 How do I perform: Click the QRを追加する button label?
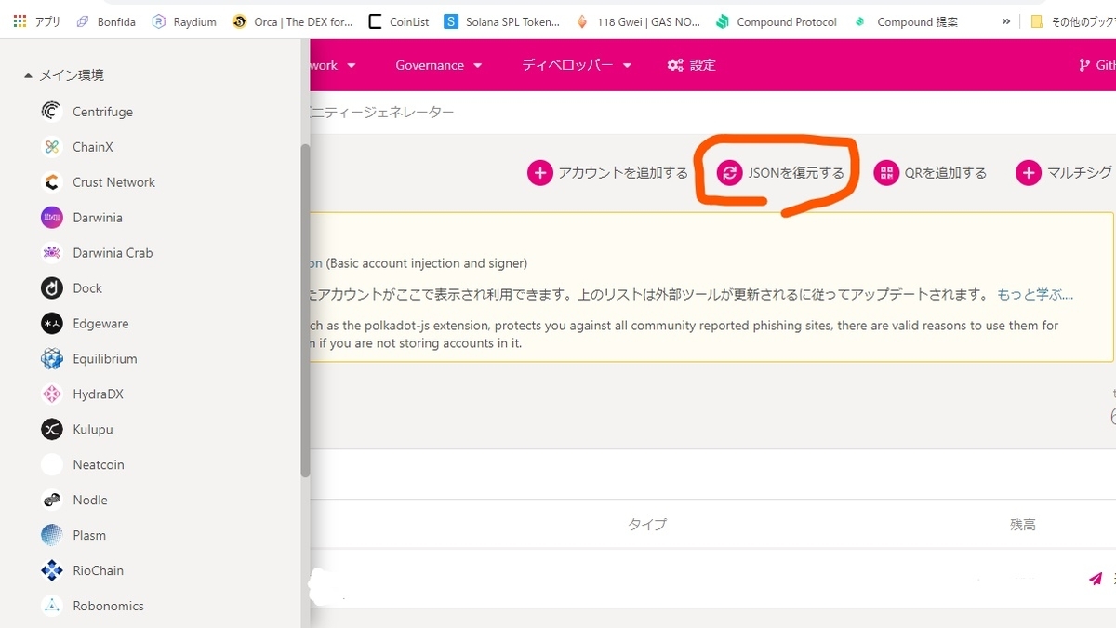pos(946,173)
